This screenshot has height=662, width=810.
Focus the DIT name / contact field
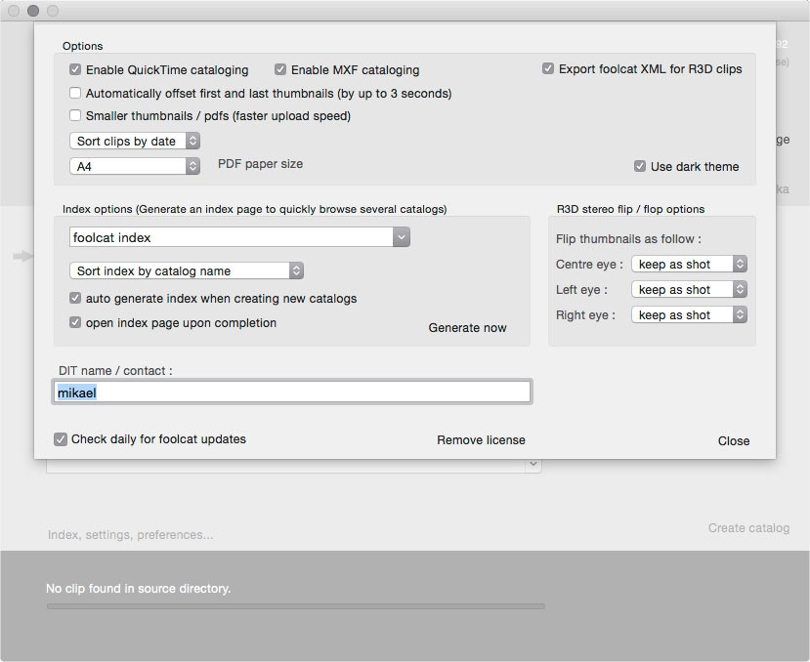[292, 393]
